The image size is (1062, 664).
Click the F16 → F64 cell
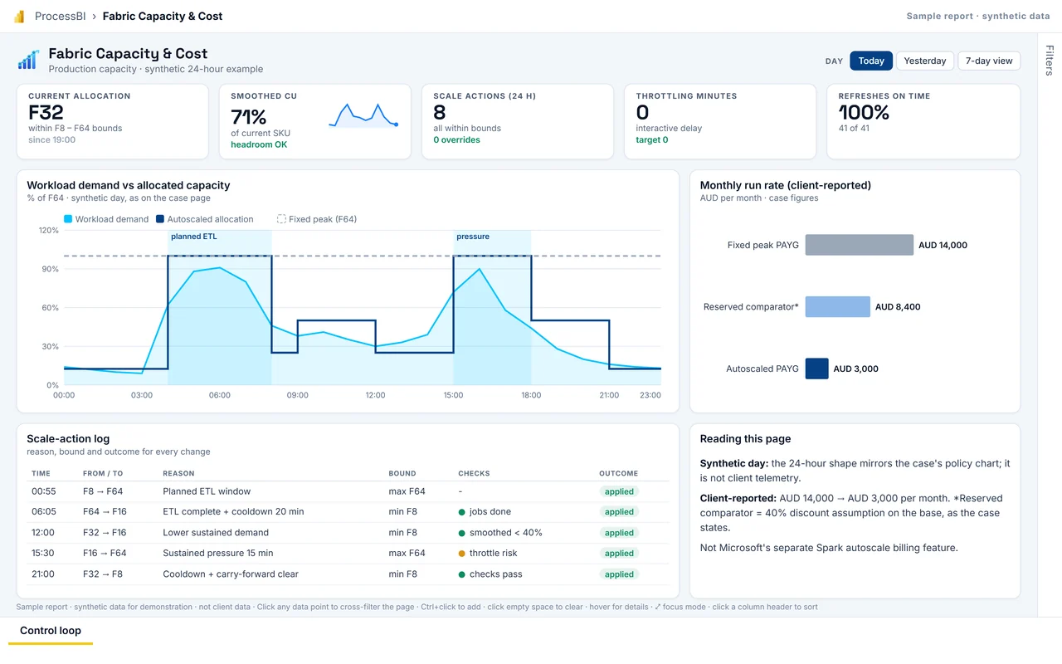[105, 554]
